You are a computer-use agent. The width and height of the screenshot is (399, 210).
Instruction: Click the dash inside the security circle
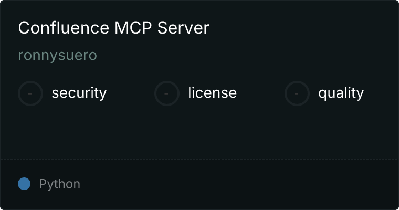coord(30,93)
